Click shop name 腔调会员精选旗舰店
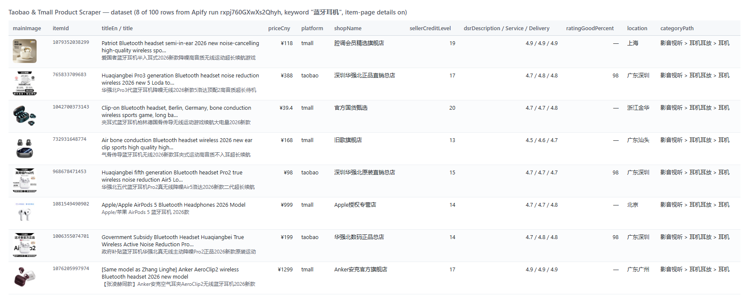The image size is (749, 302). (x=359, y=43)
